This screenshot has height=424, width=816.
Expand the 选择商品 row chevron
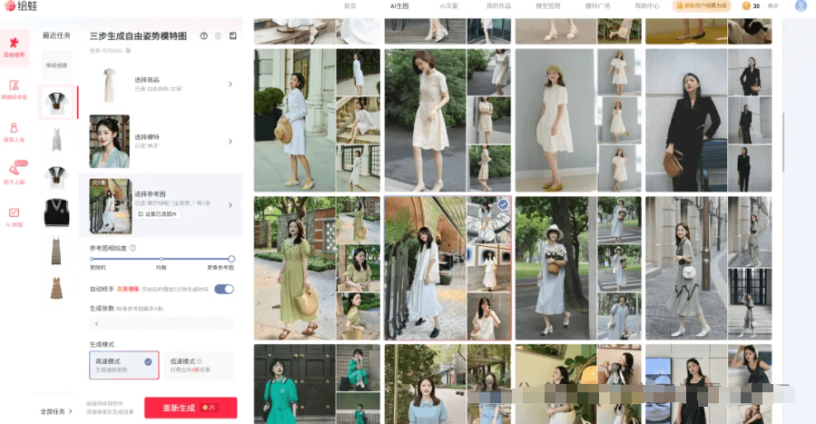(230, 84)
